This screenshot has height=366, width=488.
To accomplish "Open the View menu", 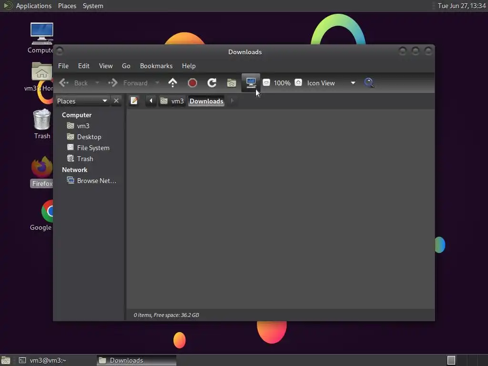I will [x=106, y=66].
